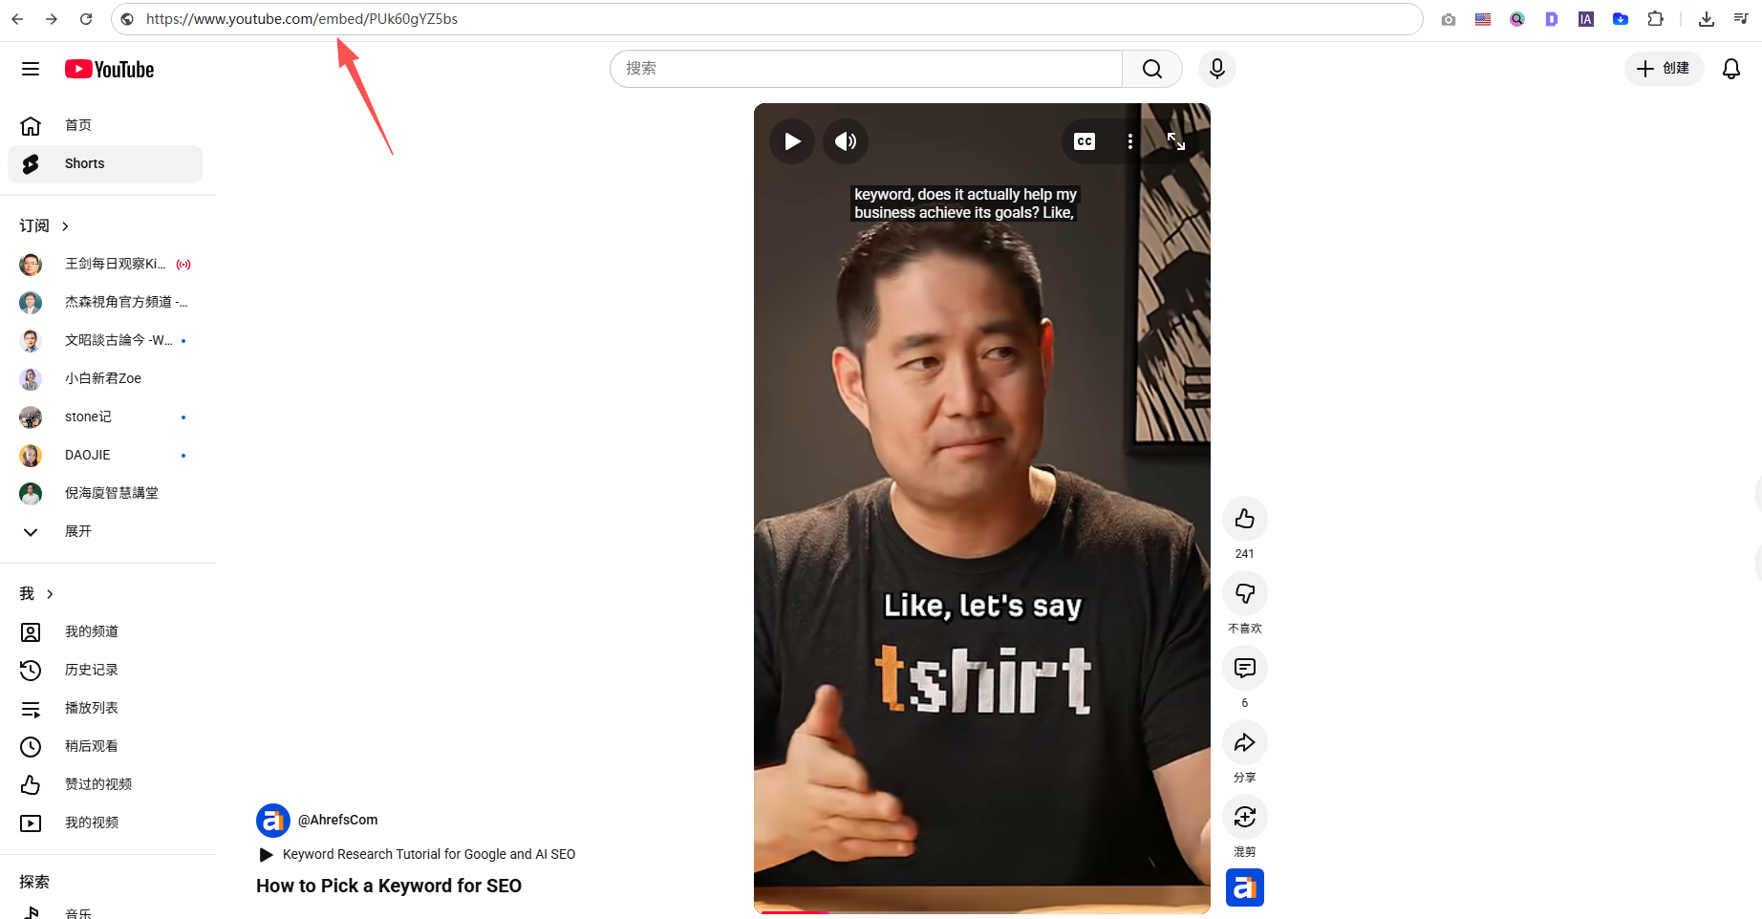Click site info icon in address bar

pos(127,19)
